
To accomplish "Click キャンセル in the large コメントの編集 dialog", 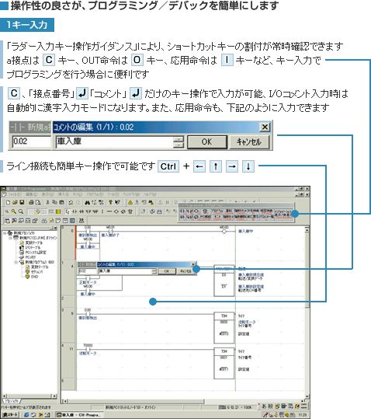I will coord(249,142).
